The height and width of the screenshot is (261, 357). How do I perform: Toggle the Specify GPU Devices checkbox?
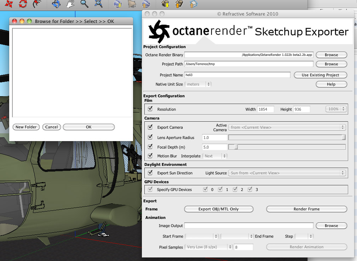click(x=150, y=189)
